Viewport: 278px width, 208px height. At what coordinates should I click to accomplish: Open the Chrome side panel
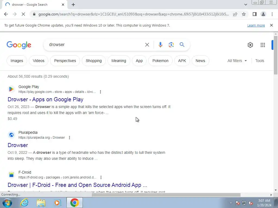point(255,14)
